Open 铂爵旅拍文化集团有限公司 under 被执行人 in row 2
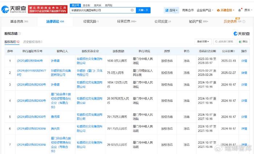The height and width of the screenshot is (154, 254). 61,72
